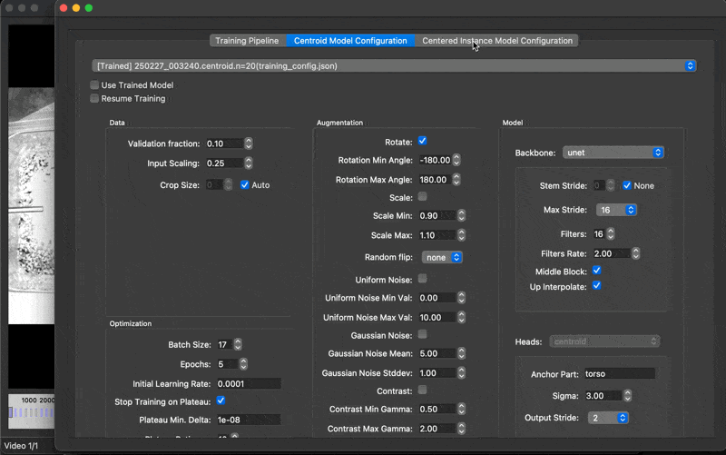The height and width of the screenshot is (455, 726).
Task: Expand the Backbone unet dropdown
Action: tap(613, 153)
